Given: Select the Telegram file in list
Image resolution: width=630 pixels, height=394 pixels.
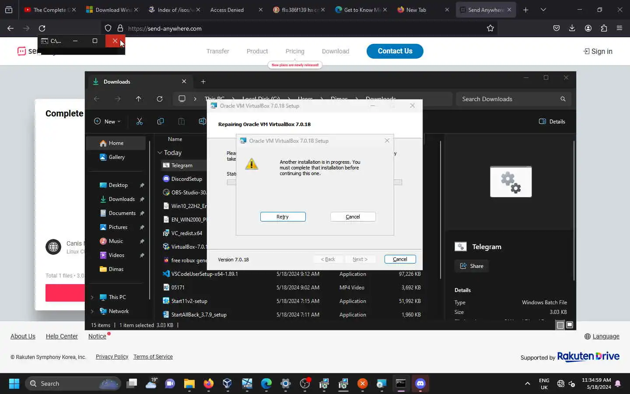Looking at the screenshot, I should [x=182, y=165].
